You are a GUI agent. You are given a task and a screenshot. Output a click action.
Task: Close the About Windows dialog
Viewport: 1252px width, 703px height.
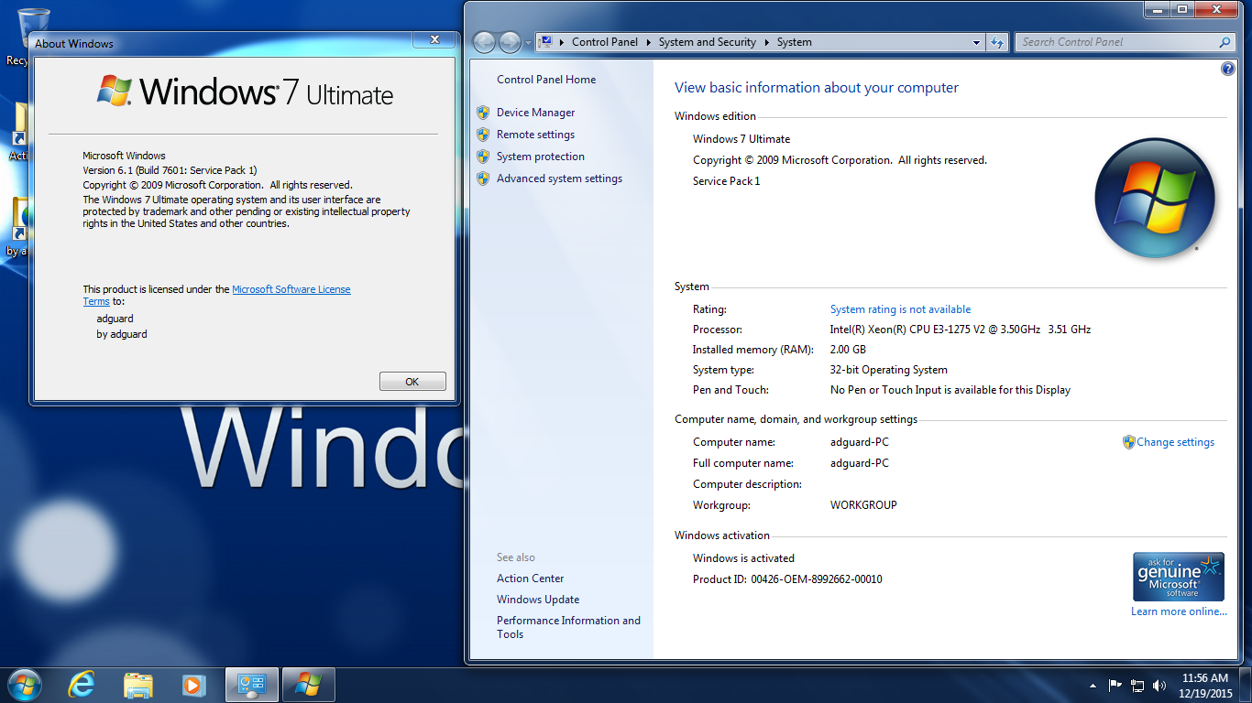point(434,38)
